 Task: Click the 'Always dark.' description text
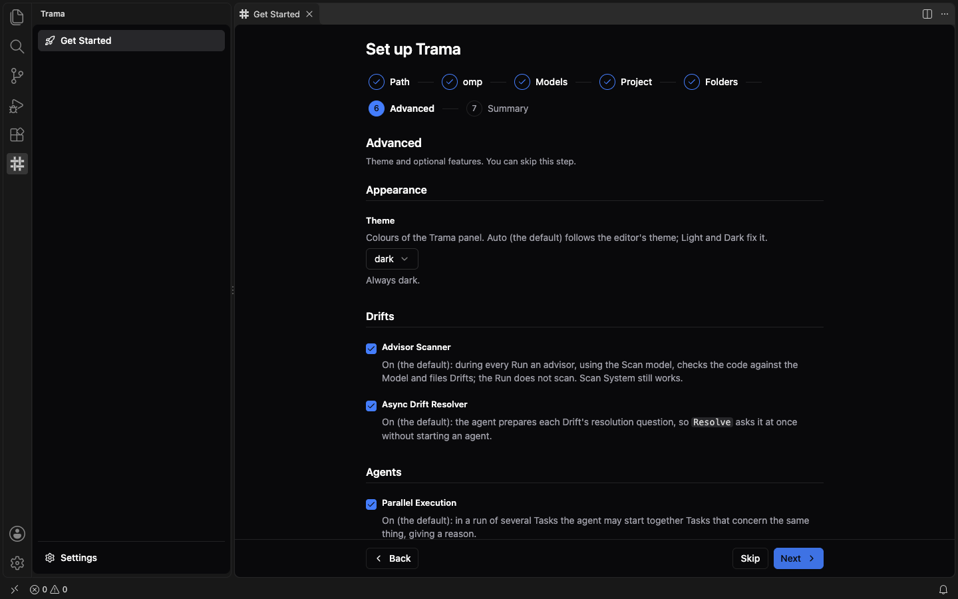pyautogui.click(x=393, y=280)
